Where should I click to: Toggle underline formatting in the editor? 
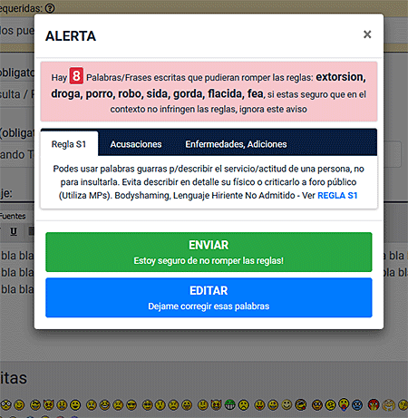pyautogui.click(x=14, y=231)
